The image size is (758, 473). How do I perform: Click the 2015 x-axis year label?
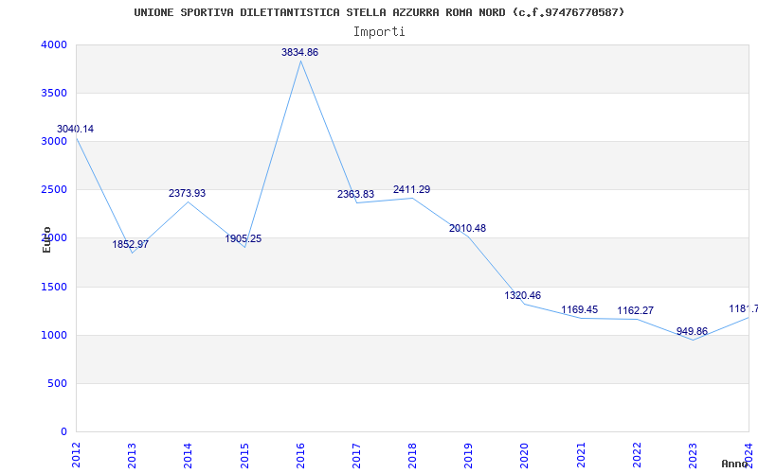244,455
